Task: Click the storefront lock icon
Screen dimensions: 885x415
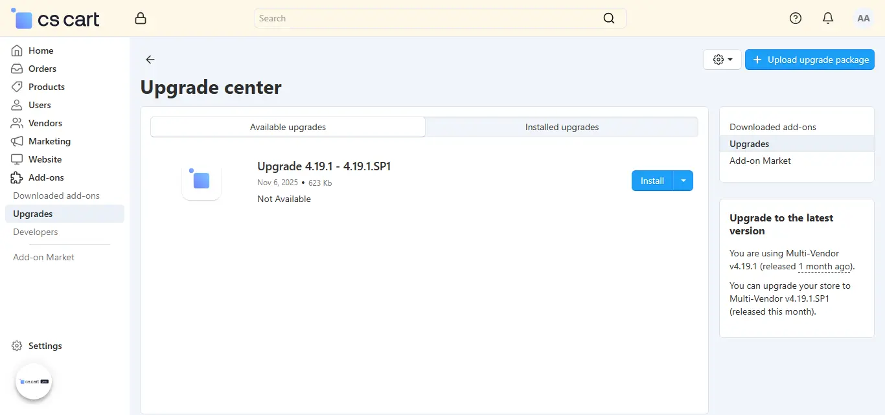Action: (x=141, y=18)
